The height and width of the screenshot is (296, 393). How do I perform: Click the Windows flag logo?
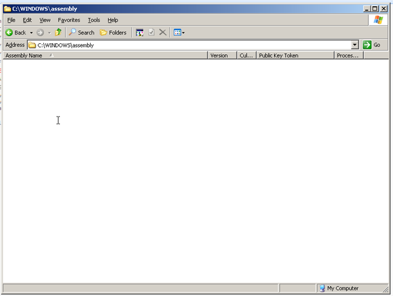point(378,20)
